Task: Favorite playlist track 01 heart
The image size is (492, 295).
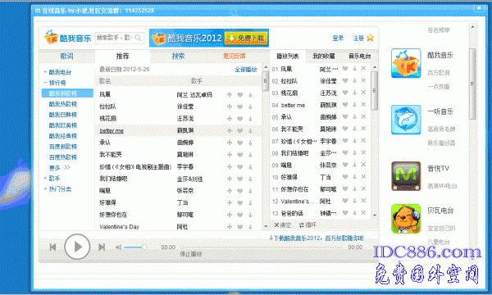Action: tap(345, 69)
